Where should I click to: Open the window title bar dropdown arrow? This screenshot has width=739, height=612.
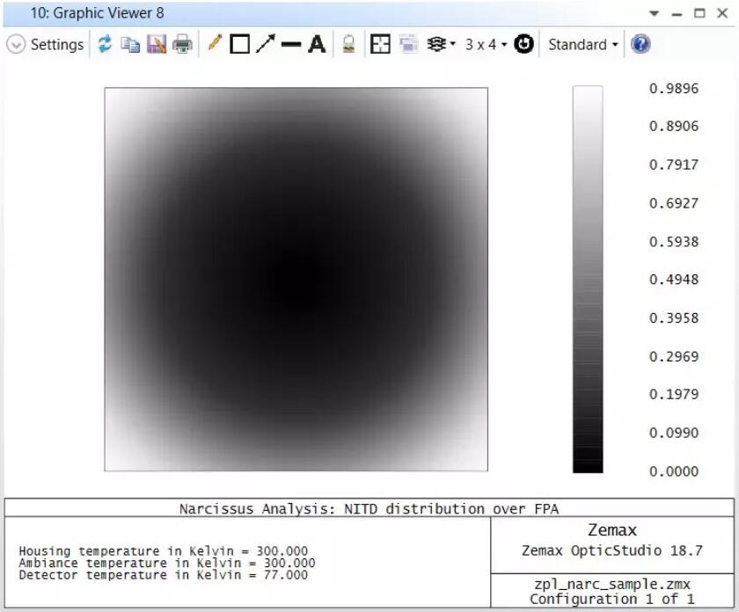click(654, 13)
